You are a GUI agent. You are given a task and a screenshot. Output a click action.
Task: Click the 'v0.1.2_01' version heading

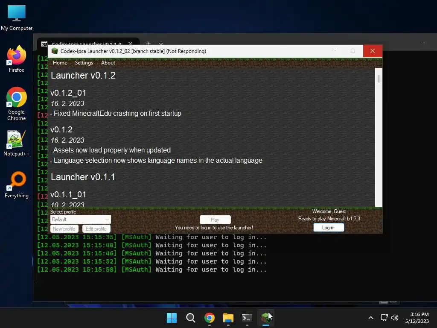68,93
